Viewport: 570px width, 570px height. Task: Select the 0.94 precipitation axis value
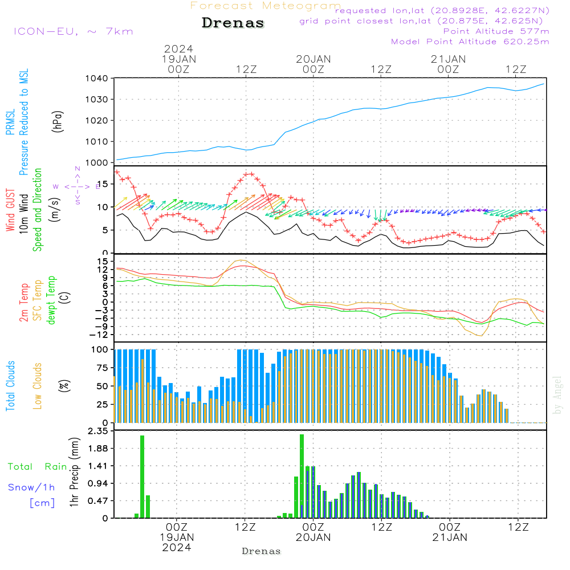pos(98,483)
